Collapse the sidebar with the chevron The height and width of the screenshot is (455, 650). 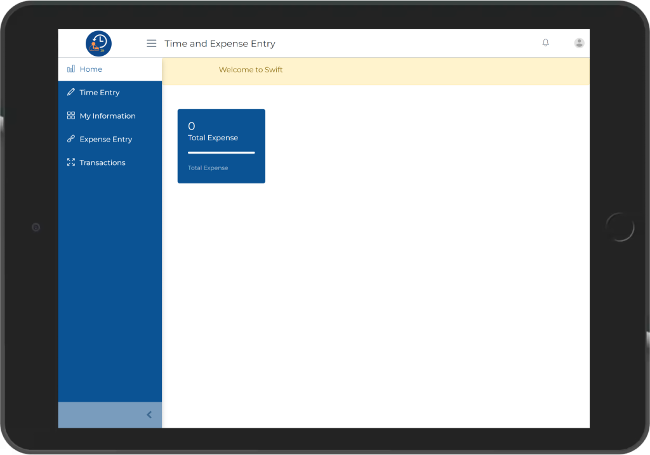tap(149, 415)
